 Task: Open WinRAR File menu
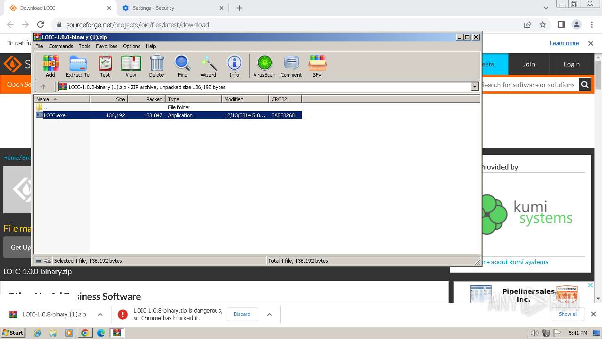(39, 46)
